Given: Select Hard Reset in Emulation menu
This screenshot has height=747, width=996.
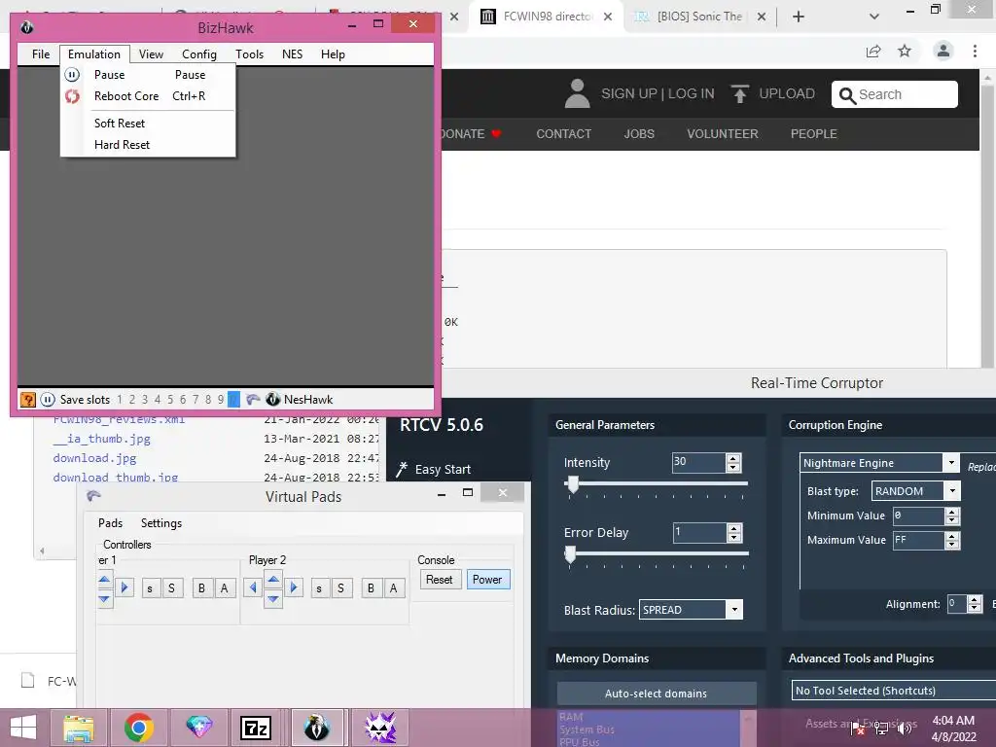Looking at the screenshot, I should [x=122, y=145].
